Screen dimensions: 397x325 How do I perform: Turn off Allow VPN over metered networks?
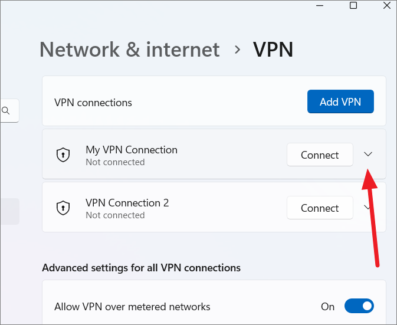click(359, 306)
